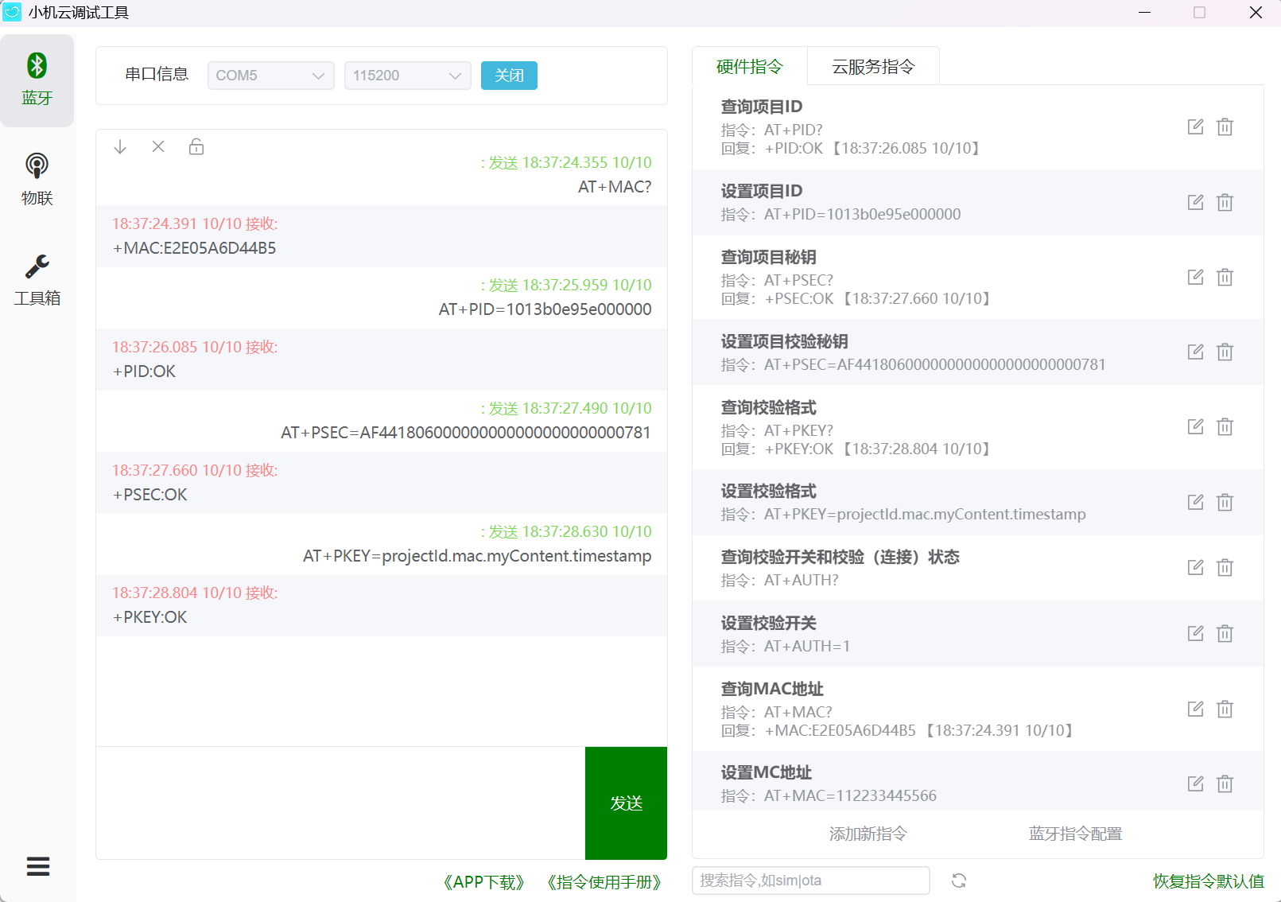
Task: Select the 硬件指令 tab
Action: tap(749, 67)
